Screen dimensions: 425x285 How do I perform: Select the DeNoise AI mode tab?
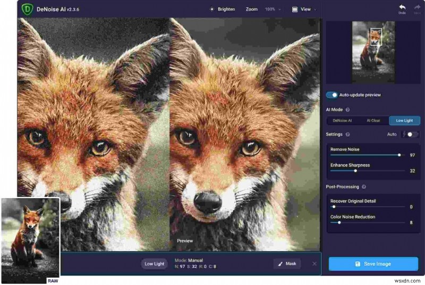pos(342,121)
